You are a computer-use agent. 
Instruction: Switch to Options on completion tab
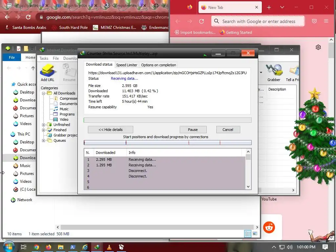[158, 65]
